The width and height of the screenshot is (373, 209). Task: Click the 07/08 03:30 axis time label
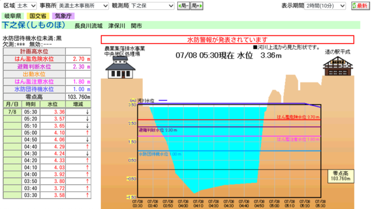pos(138,204)
